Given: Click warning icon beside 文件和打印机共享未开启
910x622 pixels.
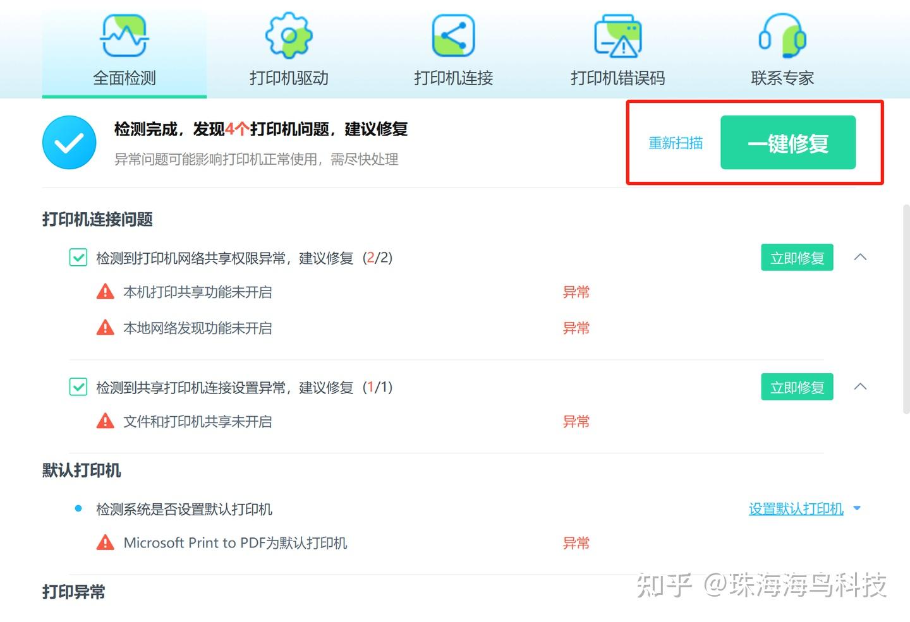Looking at the screenshot, I should tap(105, 421).
